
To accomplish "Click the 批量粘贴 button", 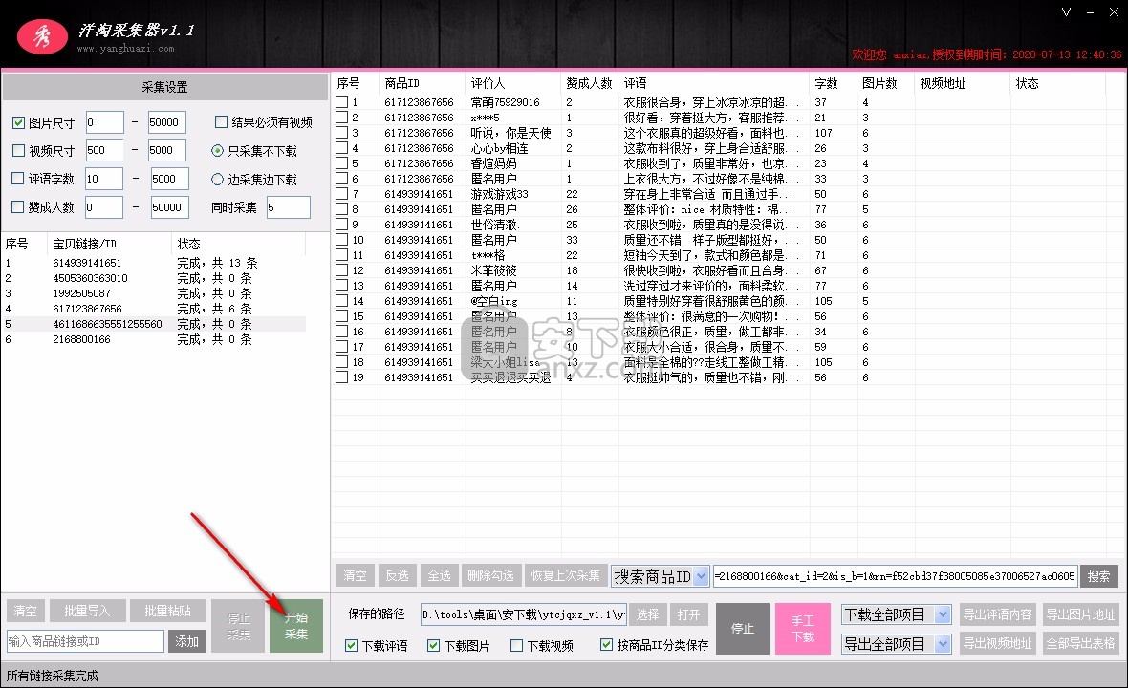I will pos(168,611).
